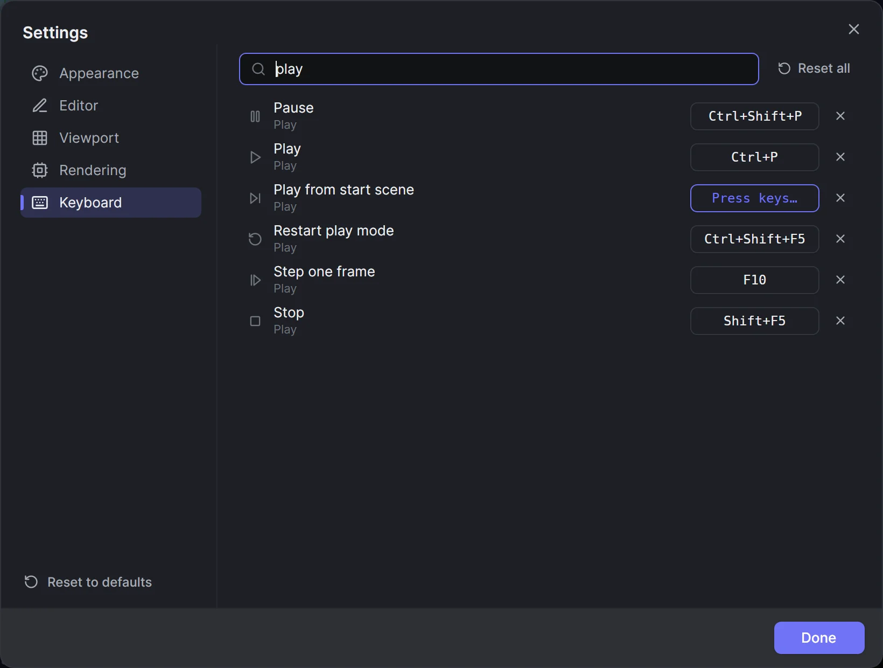
Task: Select the Play from start scene label
Action: (344, 190)
